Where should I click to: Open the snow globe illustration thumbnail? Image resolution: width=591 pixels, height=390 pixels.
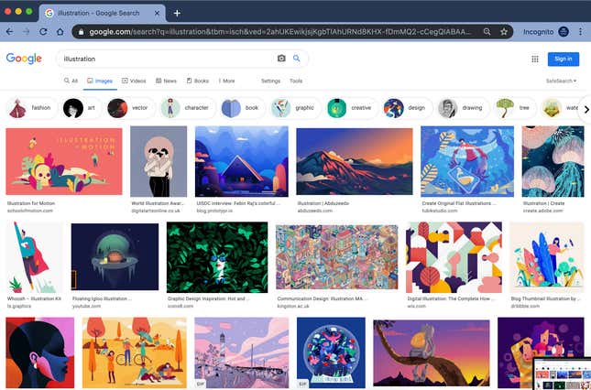[x=331, y=352]
